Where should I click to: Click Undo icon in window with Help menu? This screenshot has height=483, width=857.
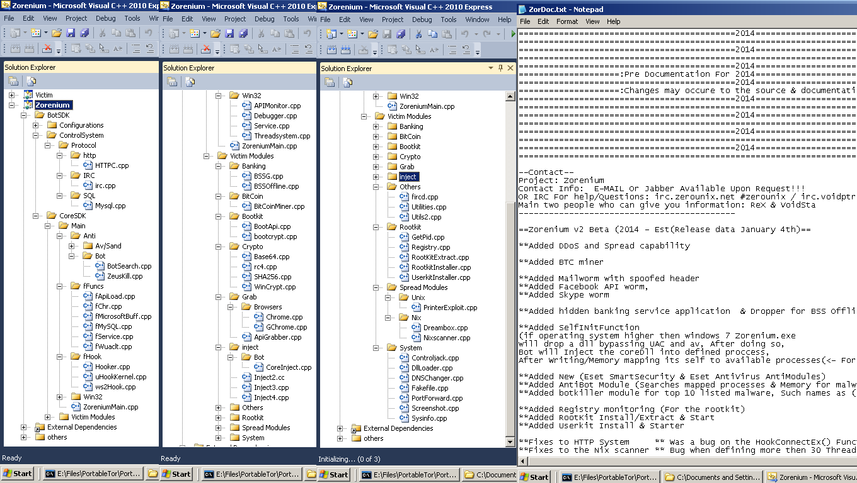point(465,33)
